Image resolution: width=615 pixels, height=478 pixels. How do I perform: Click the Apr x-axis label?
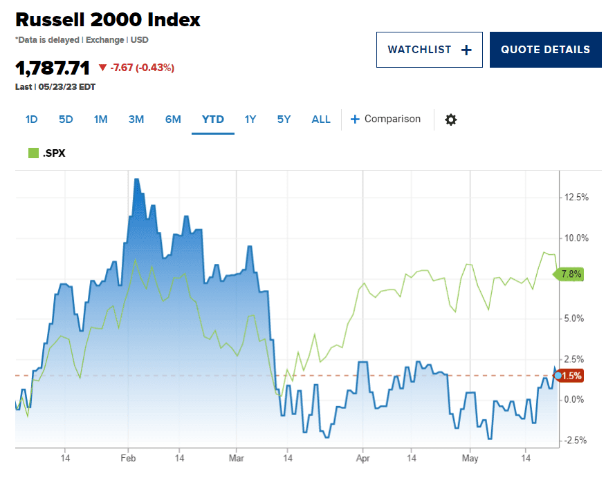pyautogui.click(x=362, y=458)
